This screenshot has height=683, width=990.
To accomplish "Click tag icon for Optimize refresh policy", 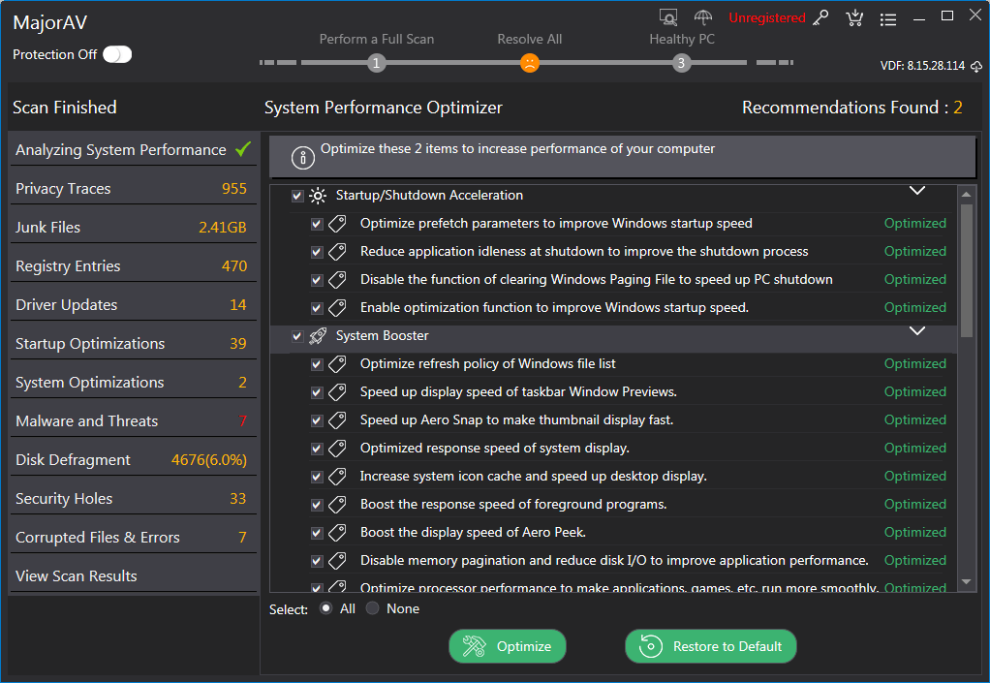I will tap(338, 364).
